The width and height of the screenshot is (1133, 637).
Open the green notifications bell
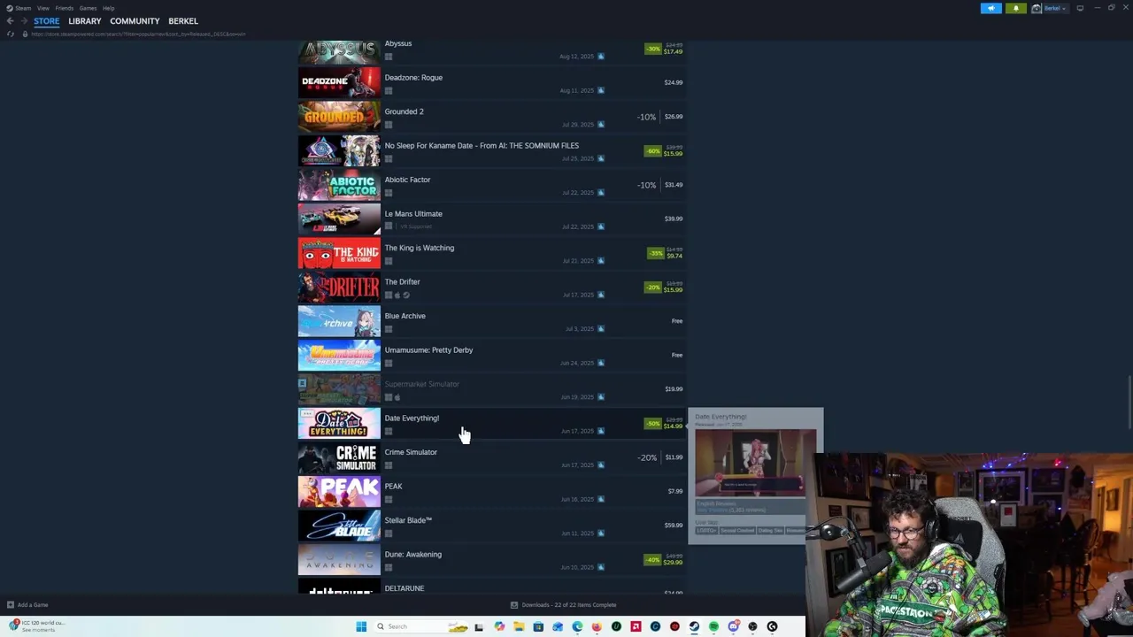[x=1015, y=8]
